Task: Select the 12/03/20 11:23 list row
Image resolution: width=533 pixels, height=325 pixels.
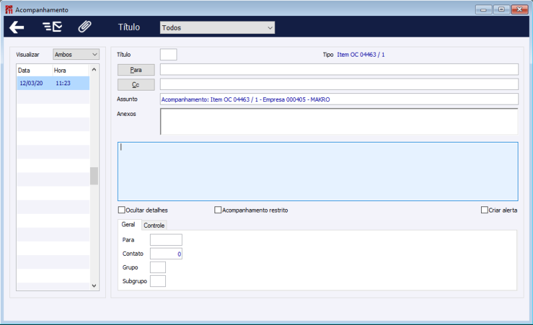Action: coord(53,83)
